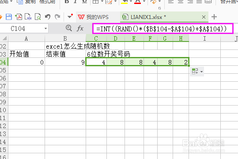Expand the draw border dropdown arrow
The image size is (238, 159).
116,1
